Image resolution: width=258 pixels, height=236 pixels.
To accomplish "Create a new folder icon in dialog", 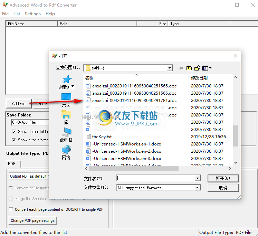I will tap(197, 68).
